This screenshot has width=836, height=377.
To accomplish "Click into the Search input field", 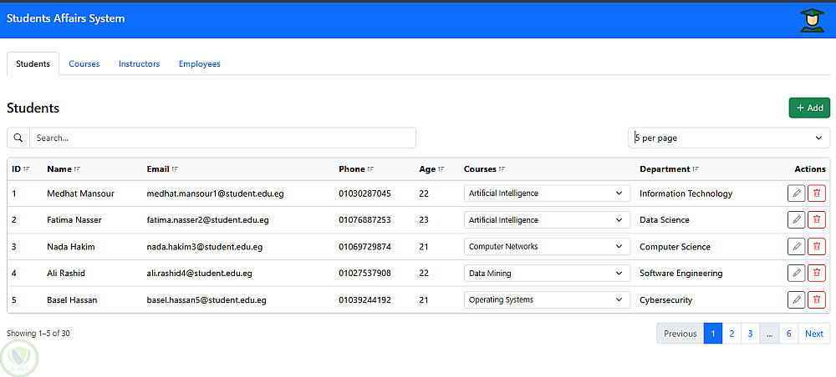I will (222, 138).
